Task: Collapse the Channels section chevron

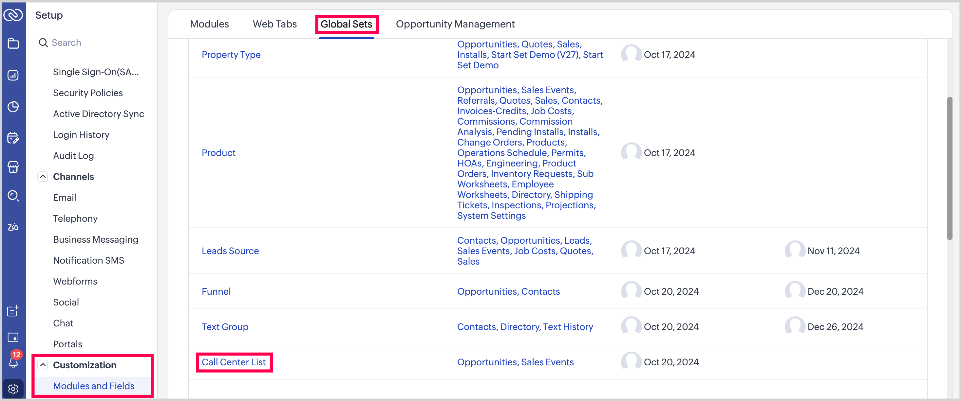Action: pyautogui.click(x=43, y=177)
